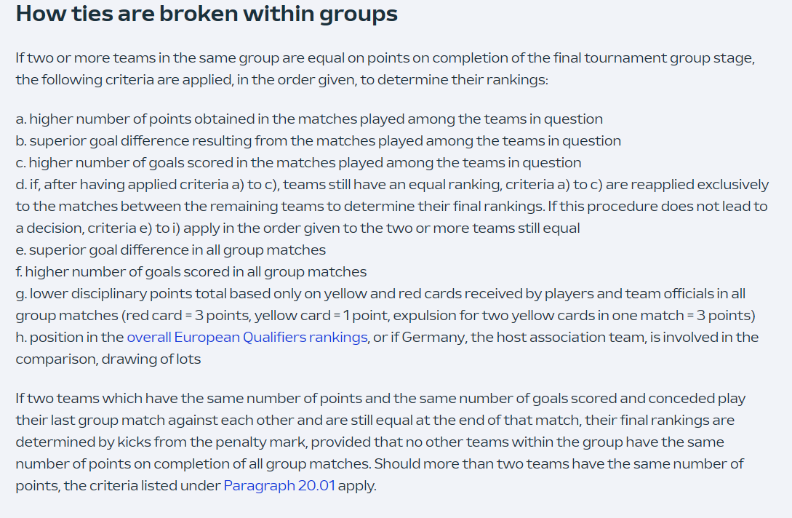This screenshot has height=518, width=792.
Task: Open the overall European Qualifiers rankings link
Action: tap(247, 337)
